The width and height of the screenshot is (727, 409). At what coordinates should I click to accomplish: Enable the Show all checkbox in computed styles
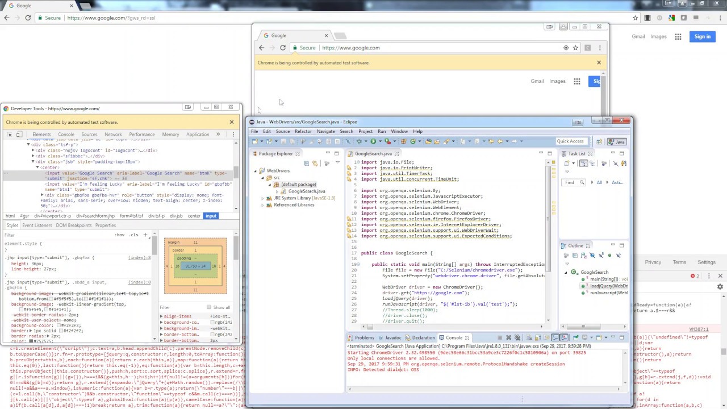(x=209, y=308)
